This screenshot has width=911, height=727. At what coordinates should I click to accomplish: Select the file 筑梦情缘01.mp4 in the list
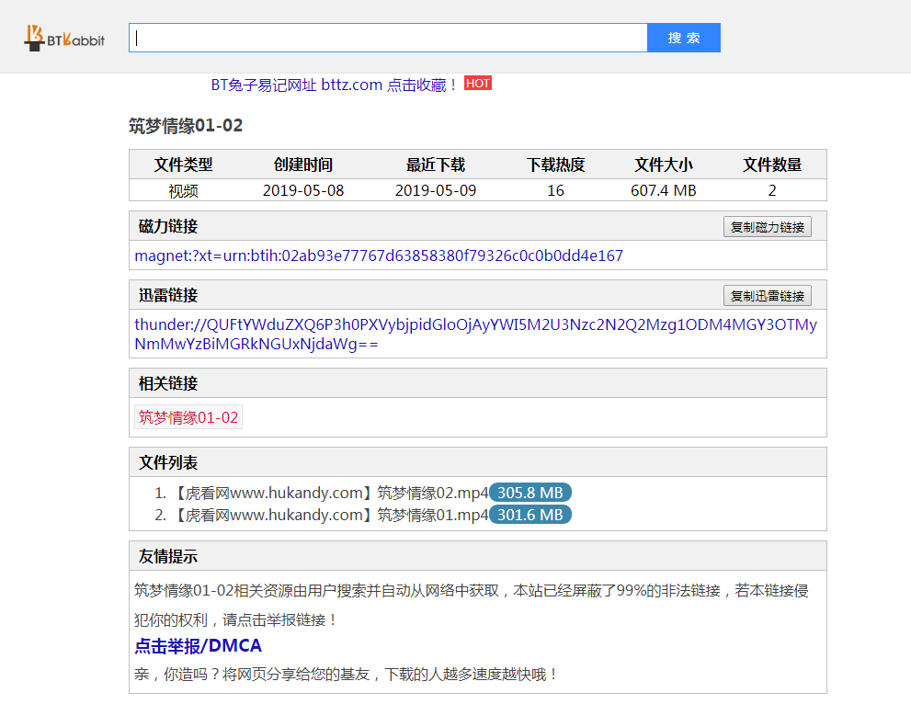point(330,515)
